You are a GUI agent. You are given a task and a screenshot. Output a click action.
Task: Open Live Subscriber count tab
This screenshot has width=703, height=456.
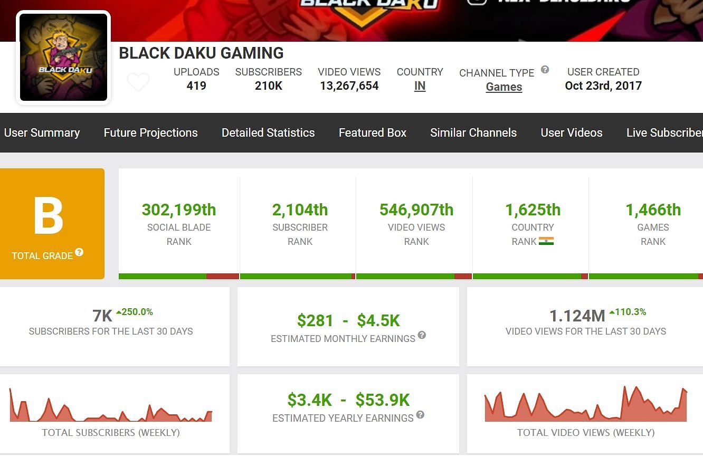coord(664,132)
